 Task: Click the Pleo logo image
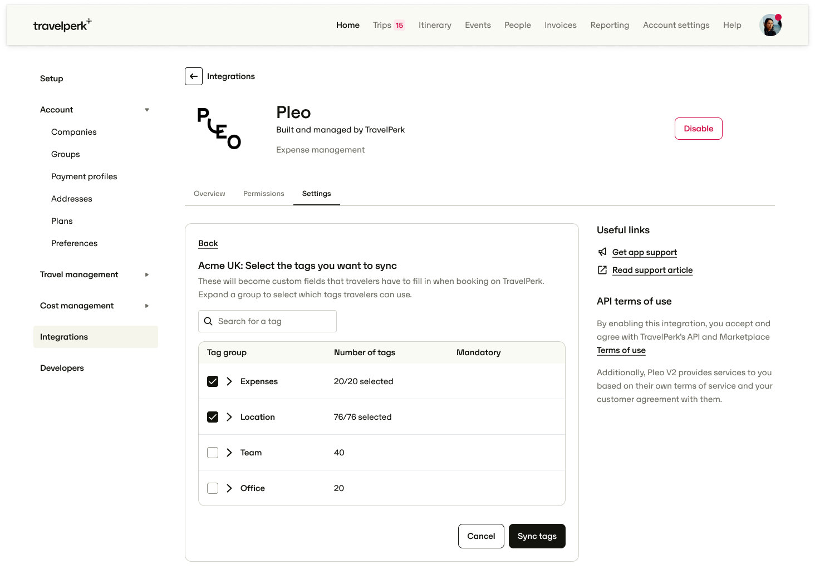(219, 129)
